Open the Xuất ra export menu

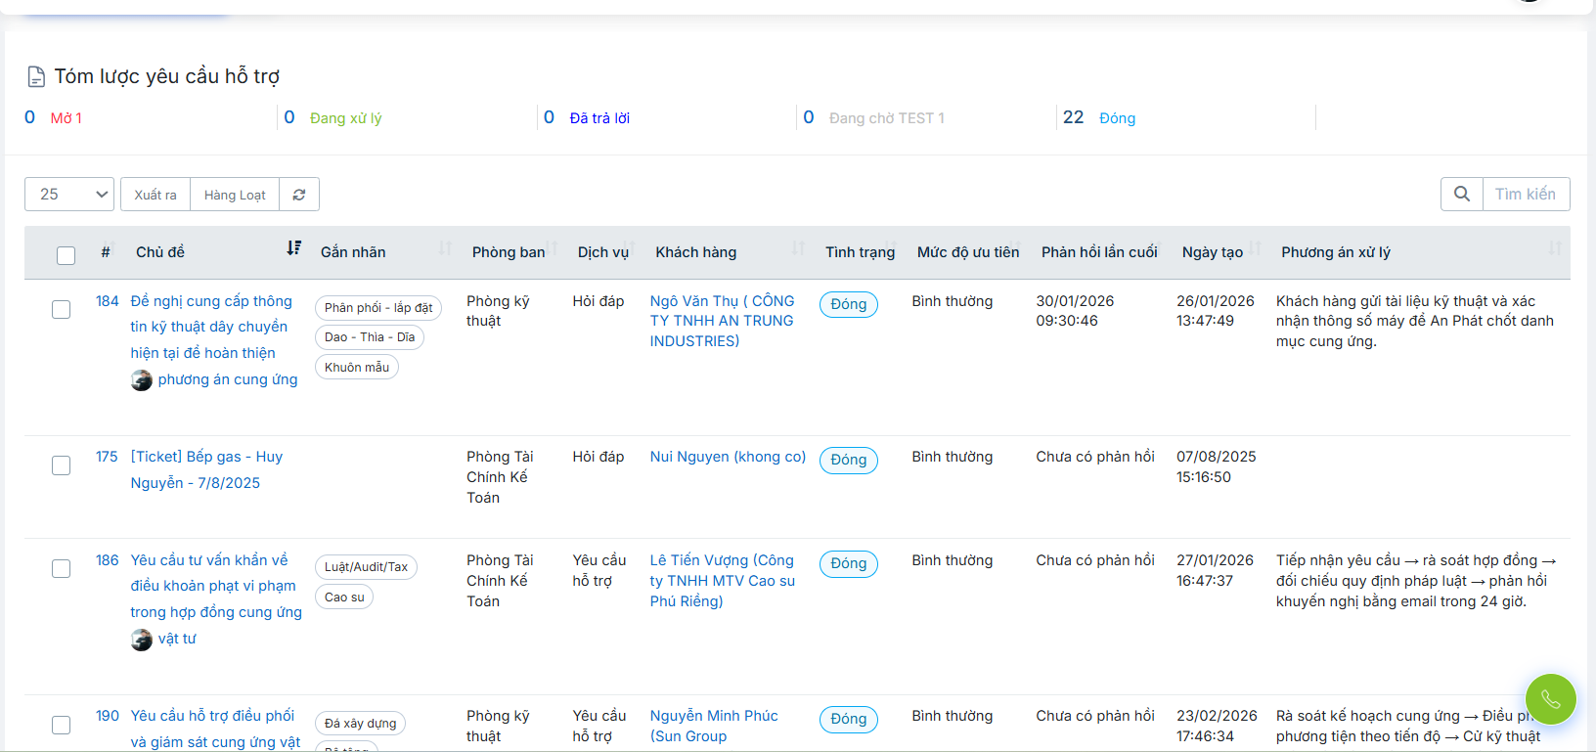pos(155,195)
